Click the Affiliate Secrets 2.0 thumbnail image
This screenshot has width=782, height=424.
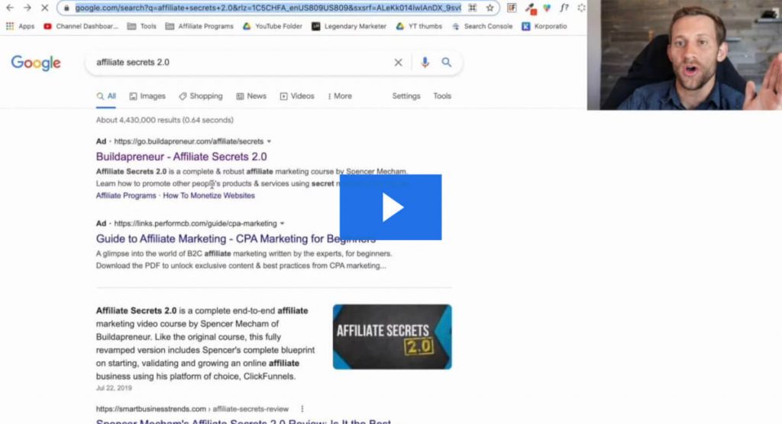(392, 337)
